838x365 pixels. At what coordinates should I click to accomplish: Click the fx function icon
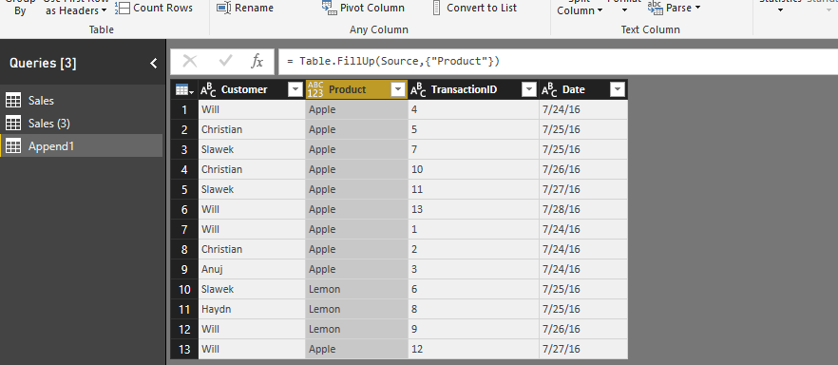click(257, 62)
